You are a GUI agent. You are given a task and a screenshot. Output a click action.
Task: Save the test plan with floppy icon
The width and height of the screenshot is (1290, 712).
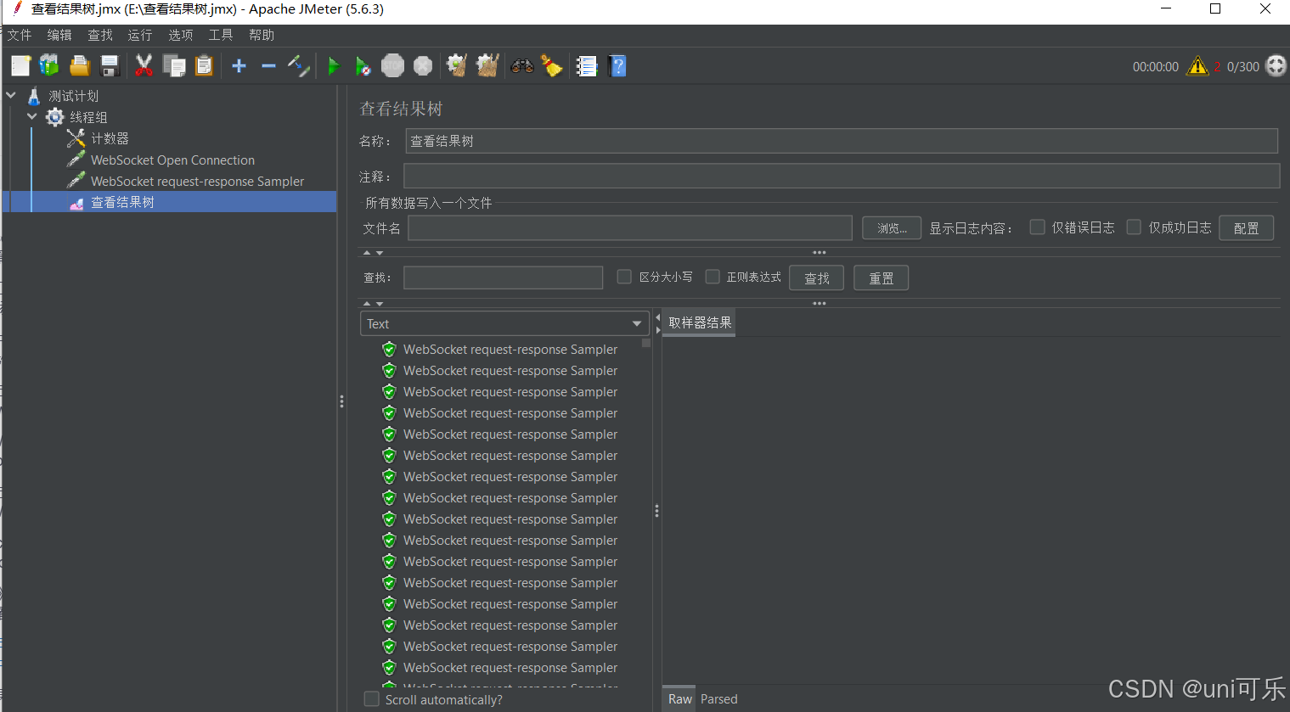110,66
